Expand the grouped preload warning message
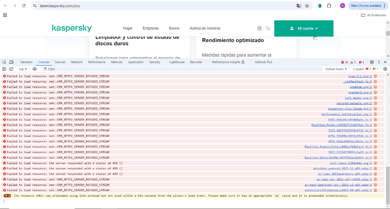This screenshot has width=390, height=209. tap(7, 196)
